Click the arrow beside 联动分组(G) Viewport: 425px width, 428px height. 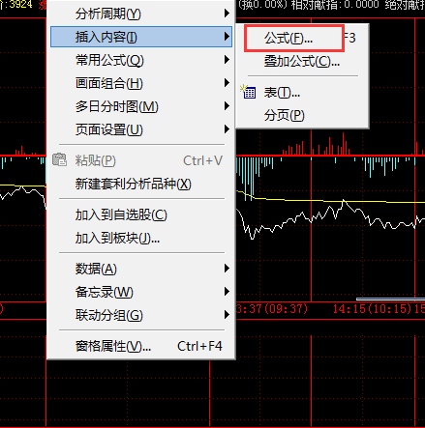(x=227, y=315)
